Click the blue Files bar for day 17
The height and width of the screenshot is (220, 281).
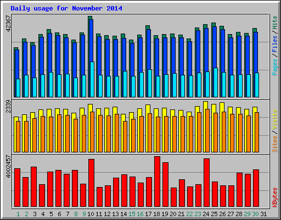[149, 50]
